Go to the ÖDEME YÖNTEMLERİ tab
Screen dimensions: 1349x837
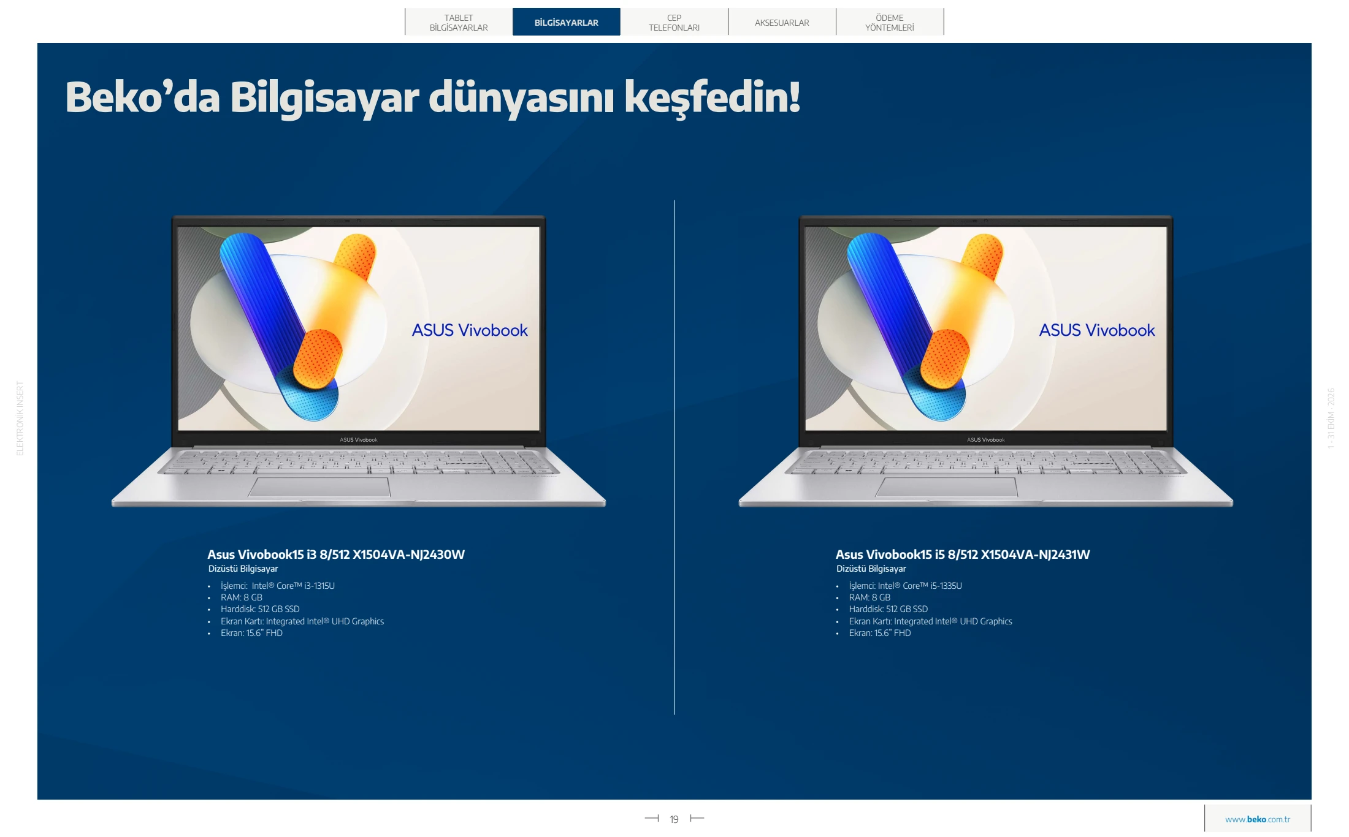(x=890, y=22)
